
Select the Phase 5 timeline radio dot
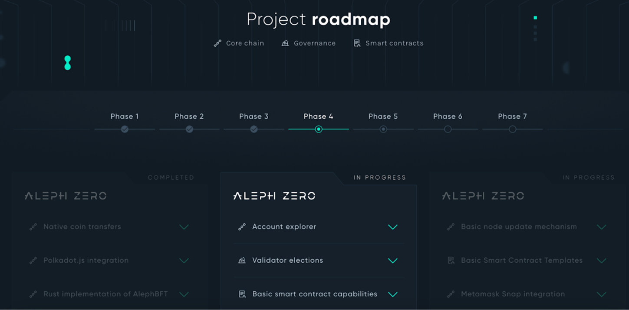click(x=383, y=129)
